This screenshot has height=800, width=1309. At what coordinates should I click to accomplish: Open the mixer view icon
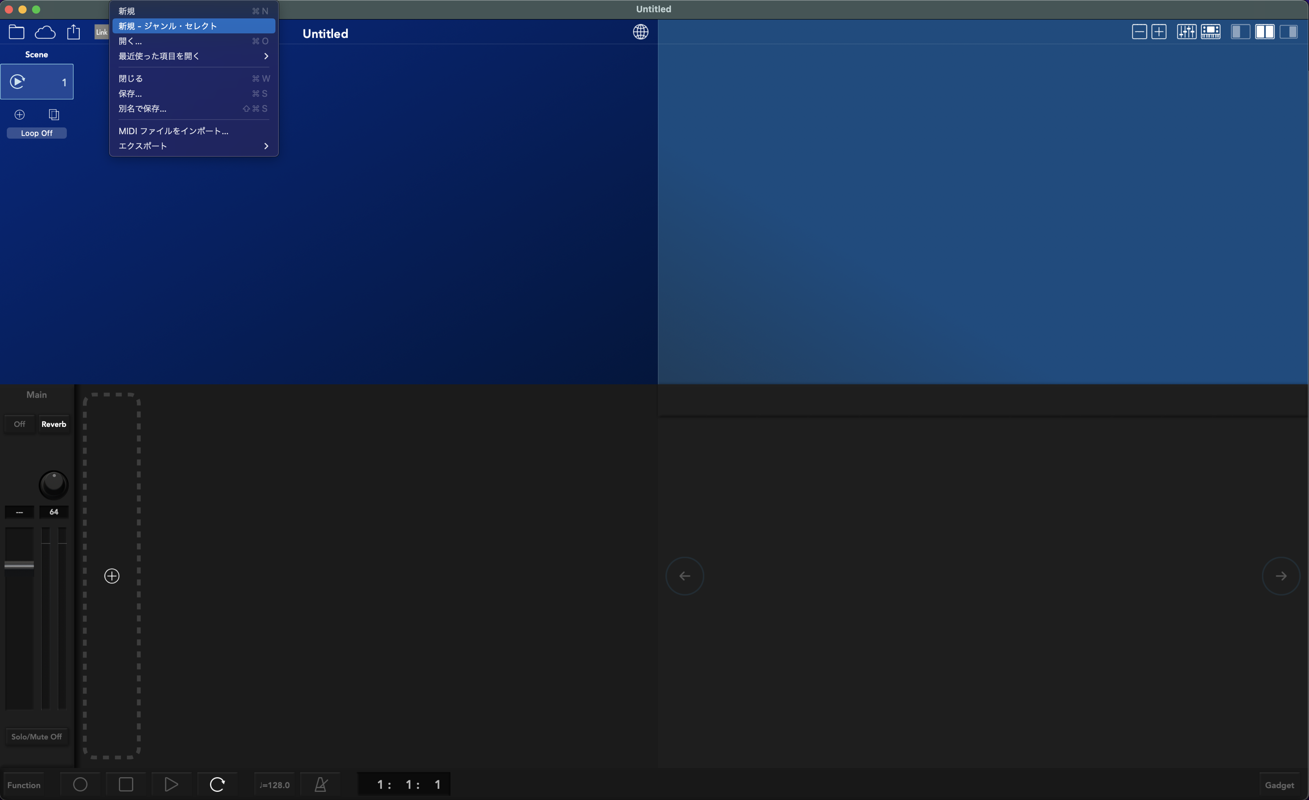pyautogui.click(x=1186, y=32)
